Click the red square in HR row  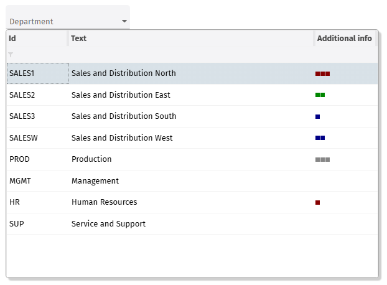(318, 202)
